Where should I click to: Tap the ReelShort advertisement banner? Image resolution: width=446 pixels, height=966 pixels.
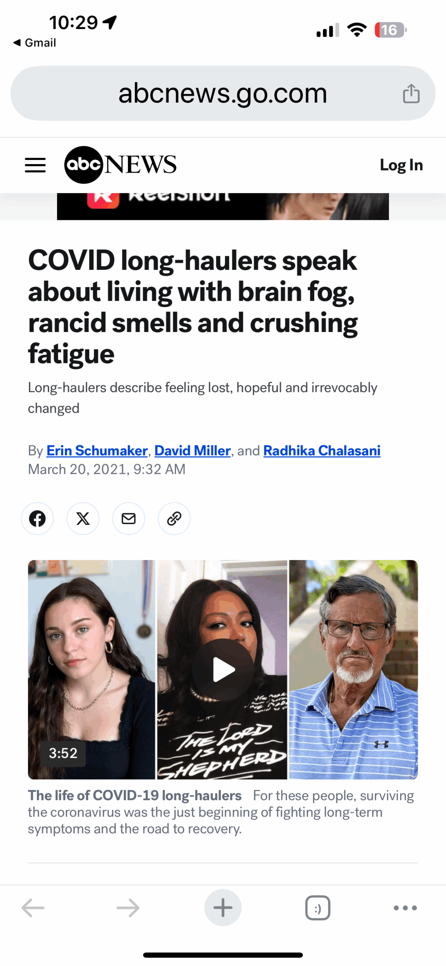(x=223, y=206)
